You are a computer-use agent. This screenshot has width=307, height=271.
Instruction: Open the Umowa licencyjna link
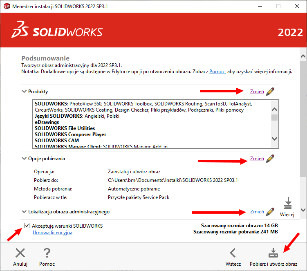point(52,233)
